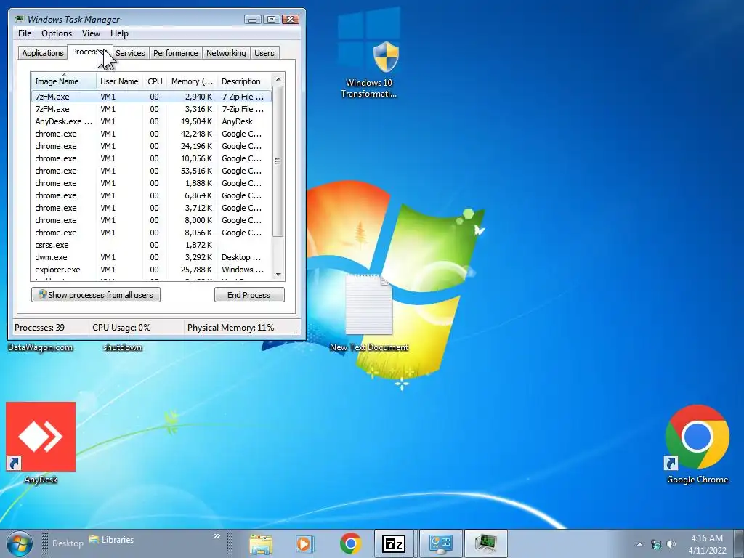Select the dwm.exe process row
744x558 pixels.
coord(151,257)
